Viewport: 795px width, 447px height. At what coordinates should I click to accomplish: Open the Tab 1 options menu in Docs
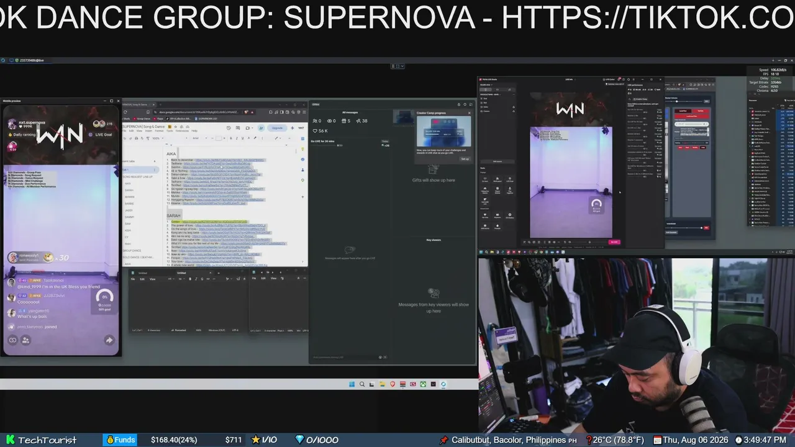click(x=155, y=169)
